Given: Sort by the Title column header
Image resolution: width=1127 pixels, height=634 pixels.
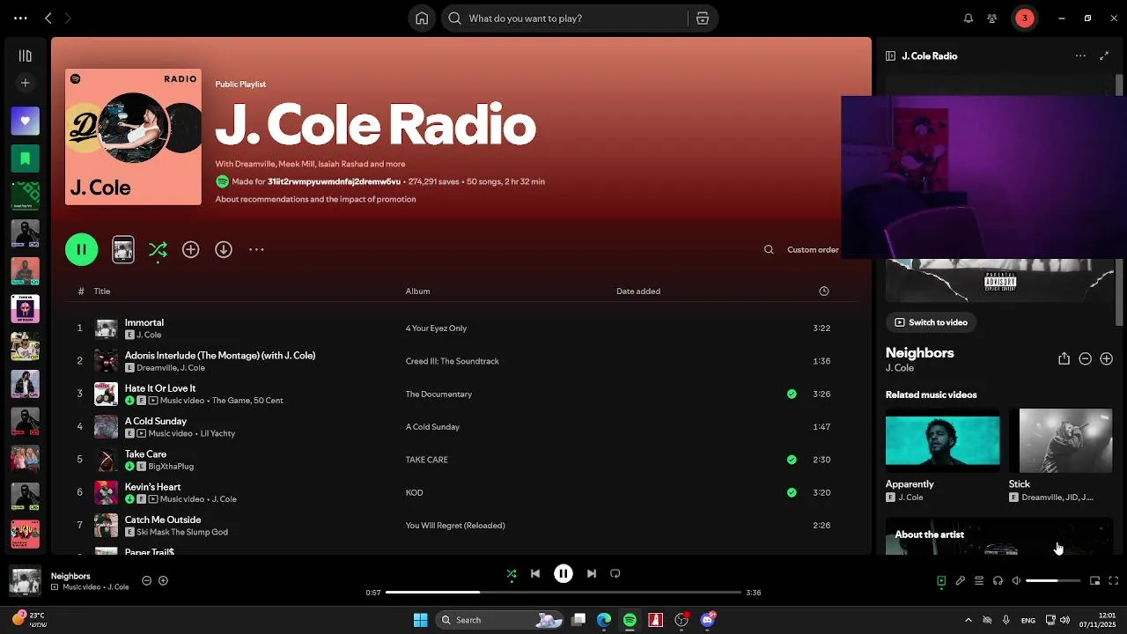Looking at the screenshot, I should [102, 291].
